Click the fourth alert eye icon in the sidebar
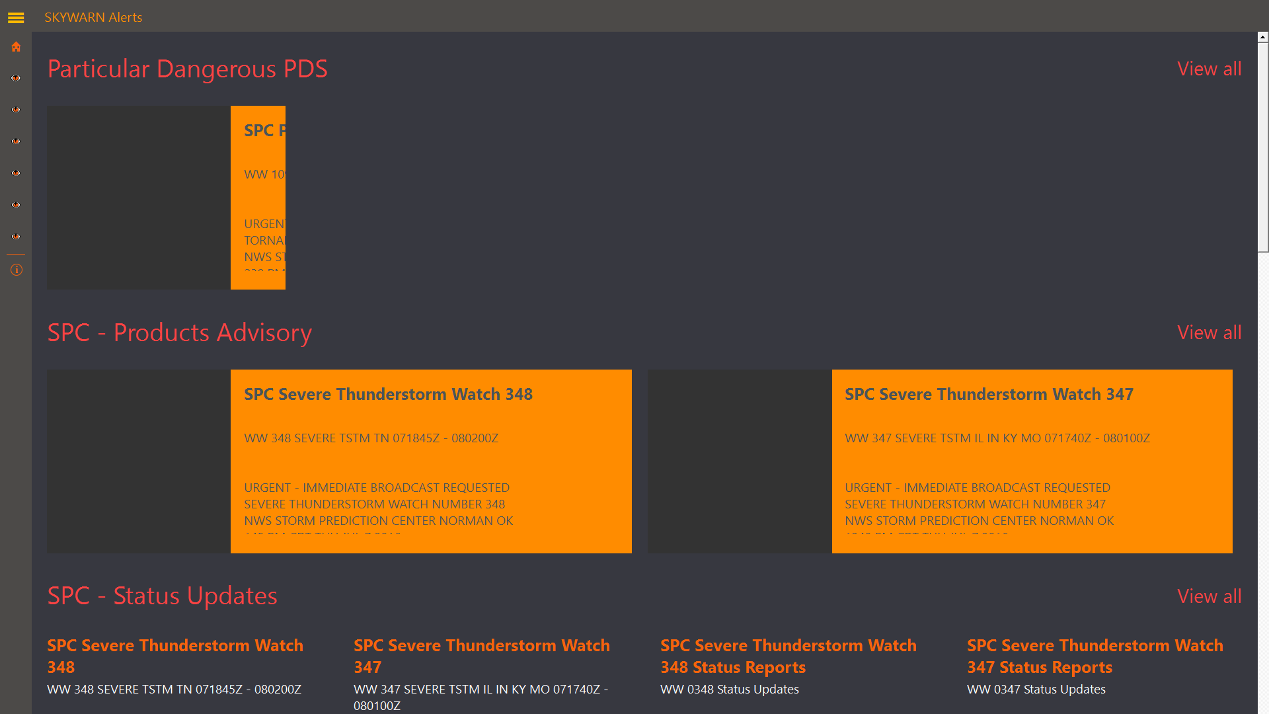Screen dimensions: 1269x714 15,173
